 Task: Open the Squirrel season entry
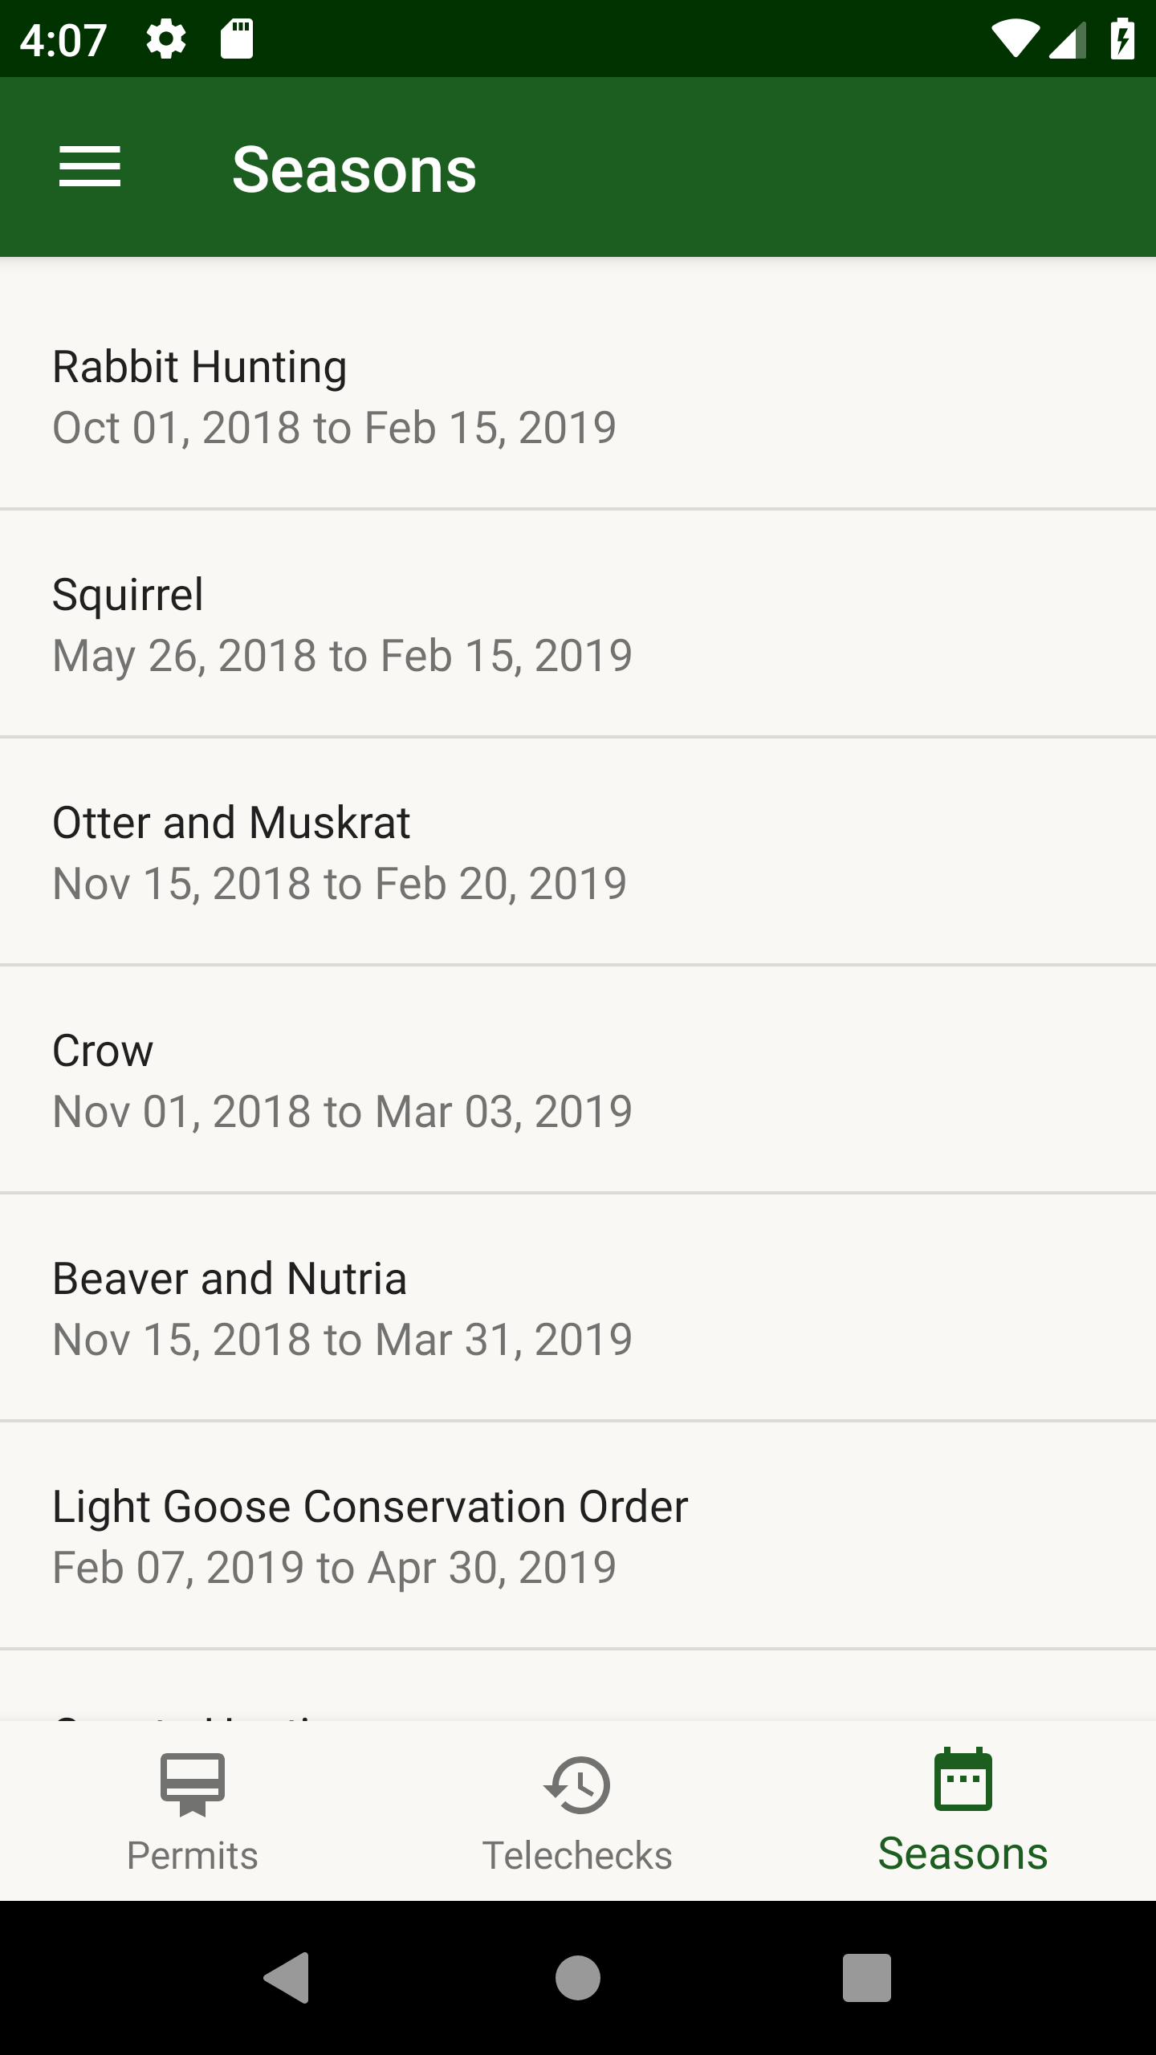(578, 624)
